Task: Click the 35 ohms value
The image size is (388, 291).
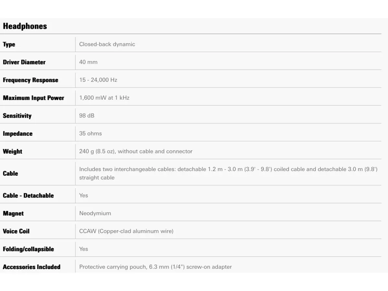Action: tap(91, 133)
